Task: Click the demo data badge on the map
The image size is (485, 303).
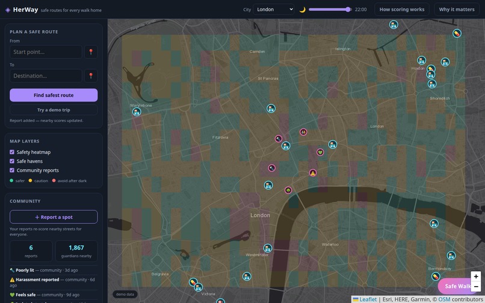Action: (x=125, y=295)
